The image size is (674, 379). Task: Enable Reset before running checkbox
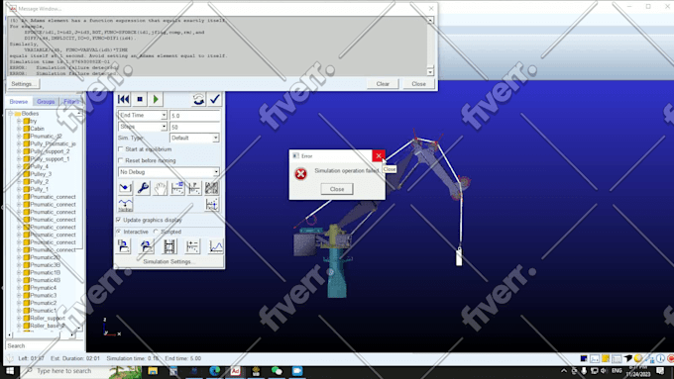click(121, 160)
